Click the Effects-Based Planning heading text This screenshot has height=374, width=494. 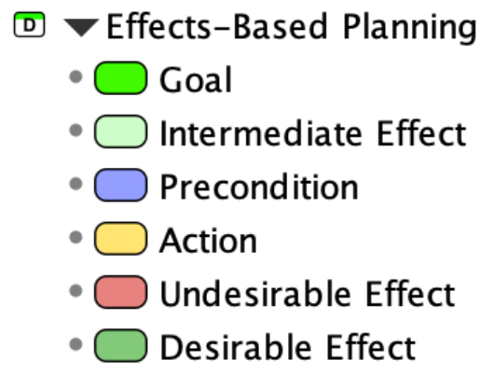(x=292, y=27)
